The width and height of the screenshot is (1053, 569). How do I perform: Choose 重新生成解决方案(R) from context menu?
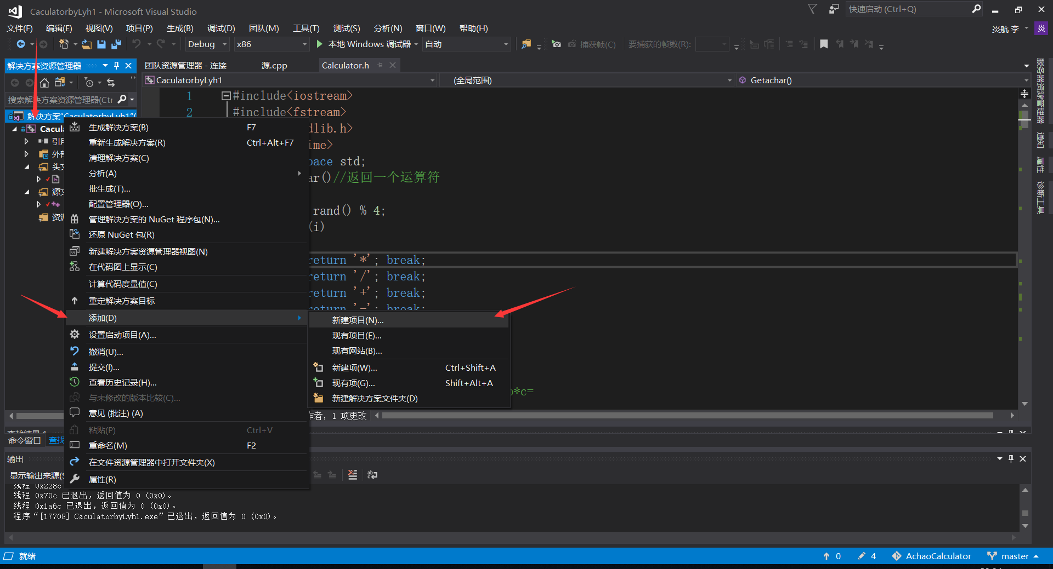point(186,143)
